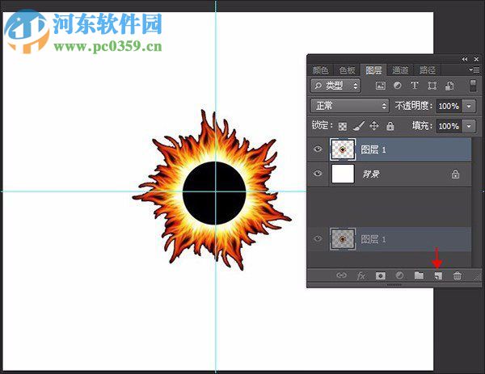The height and width of the screenshot is (374, 485).
Task: Open the fx layer style menu
Action: (361, 275)
